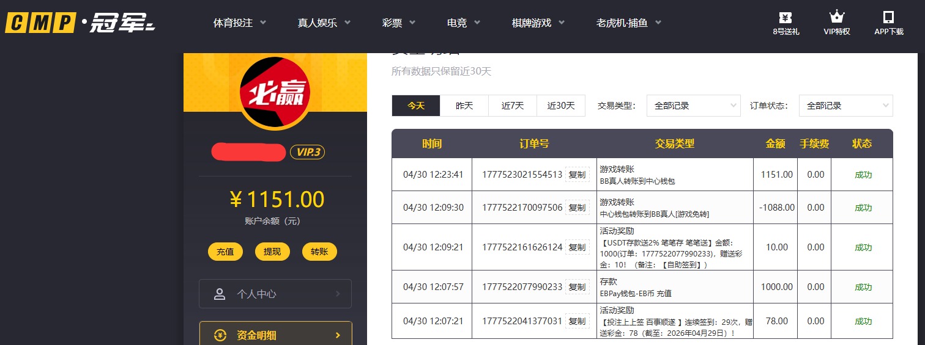Expand the 电竞 menu
This screenshot has width=925, height=345.
pyautogui.click(x=464, y=23)
